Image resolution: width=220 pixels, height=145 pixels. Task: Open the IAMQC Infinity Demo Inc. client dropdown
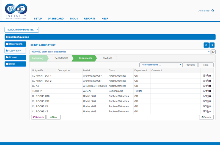click(x=22, y=30)
